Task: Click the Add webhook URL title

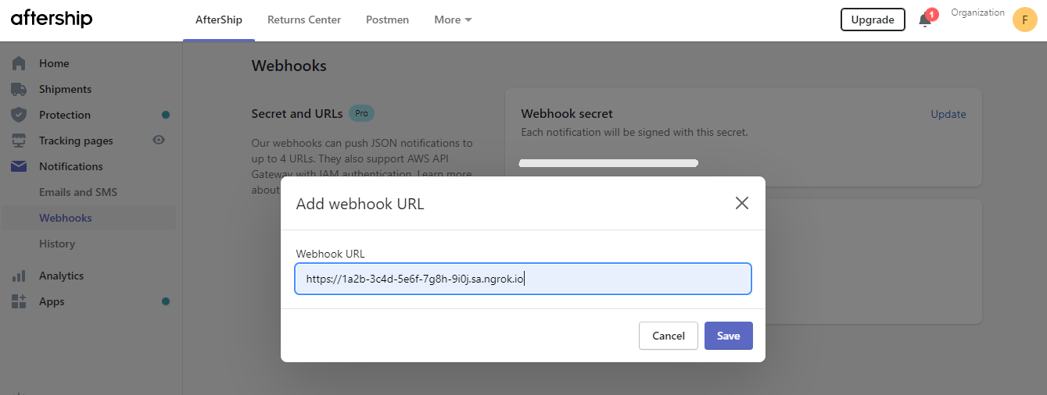Action: click(360, 204)
